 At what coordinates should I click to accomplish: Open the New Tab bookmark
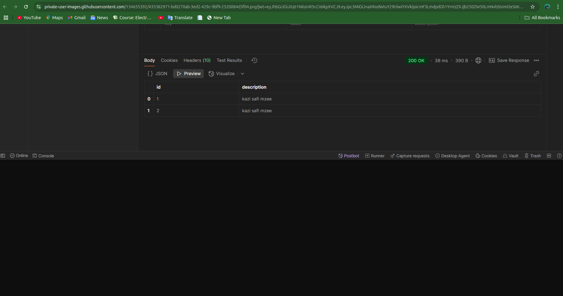219,18
